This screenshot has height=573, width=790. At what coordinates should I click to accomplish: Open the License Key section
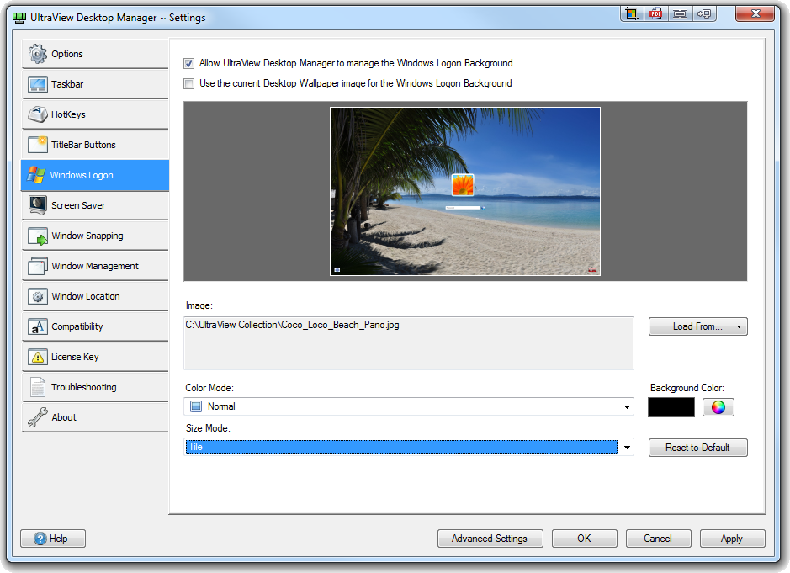tap(95, 357)
